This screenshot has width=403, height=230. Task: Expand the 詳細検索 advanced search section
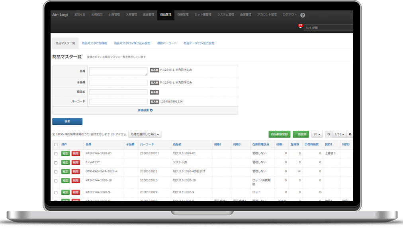[x=145, y=110]
